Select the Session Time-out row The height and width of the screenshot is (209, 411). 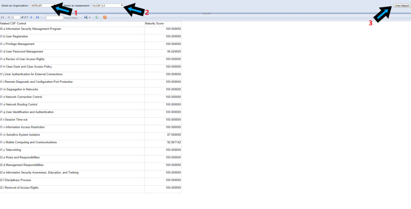point(90,121)
